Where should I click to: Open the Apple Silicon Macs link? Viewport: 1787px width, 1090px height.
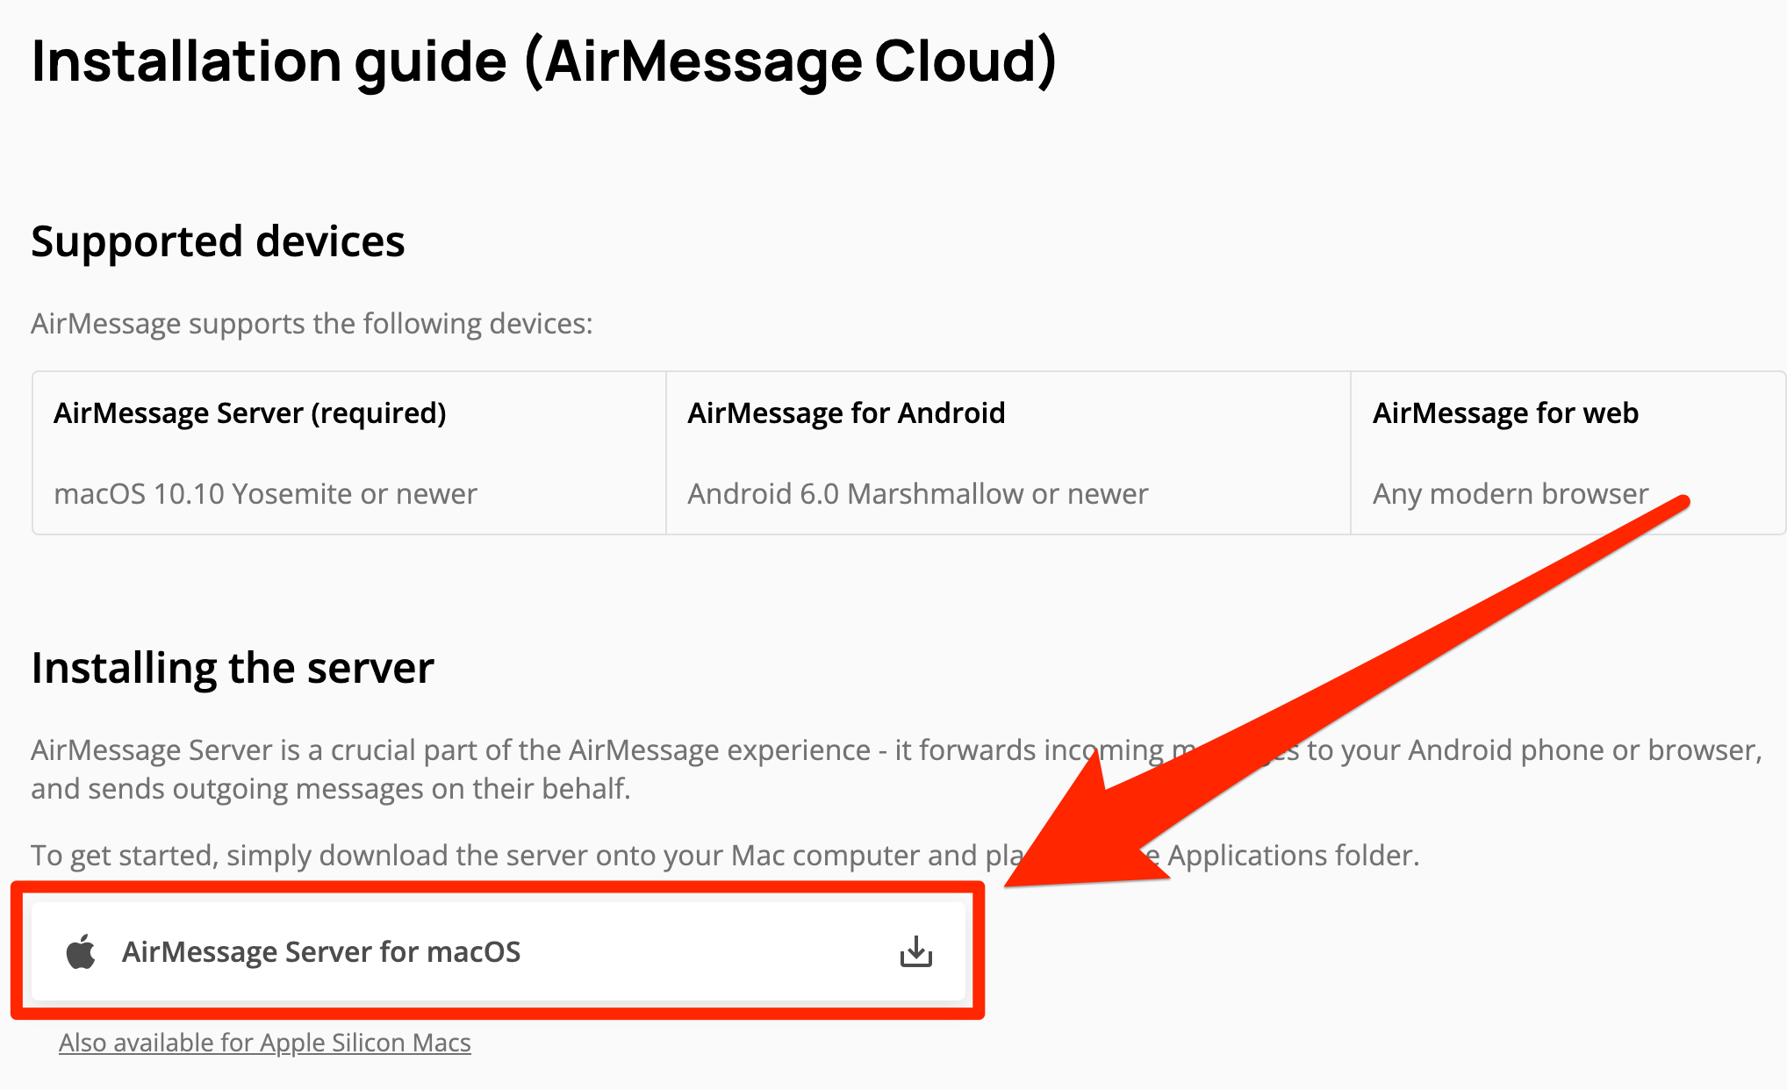(265, 1043)
